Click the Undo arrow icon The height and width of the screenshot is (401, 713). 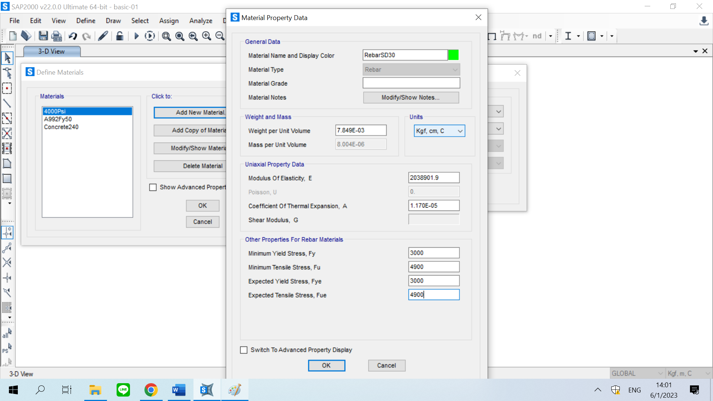[73, 36]
